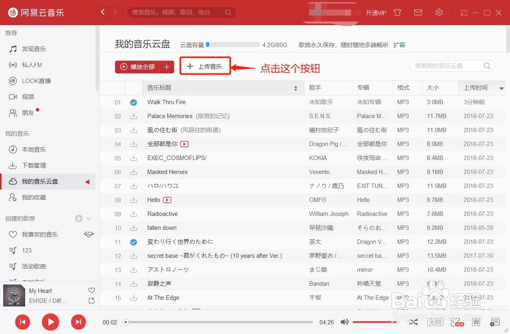
Task: Sort by 音乐标题 column header
Action: tap(223, 88)
